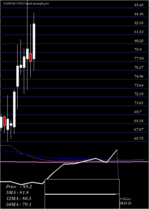Viewport: 149px width, 209px height.
Task: Click the 77.59 price axis label
Action: pyautogui.click(x=139, y=59)
